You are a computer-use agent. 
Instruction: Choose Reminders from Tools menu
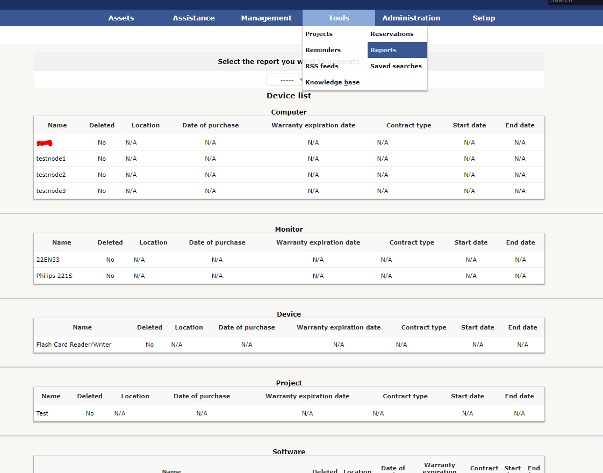[323, 50]
